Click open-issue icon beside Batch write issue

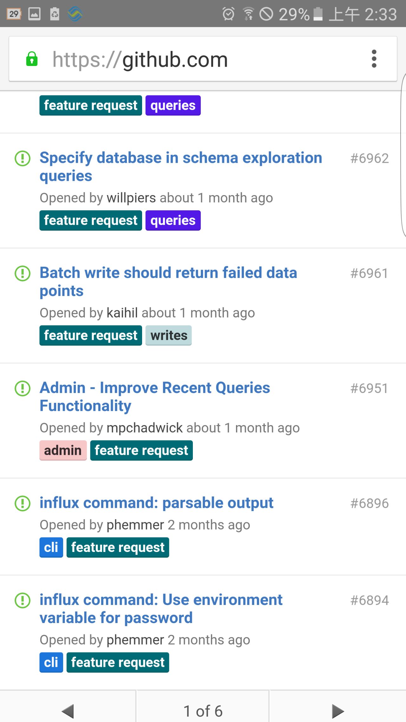23,273
